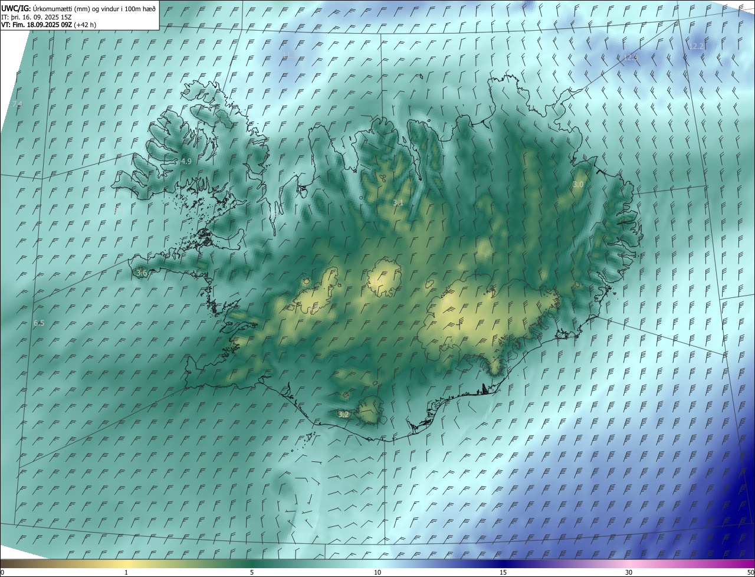Click the title "Úrkomumætti (mm) og vindur i 100m hæð"
755x577 pixels.
point(94,8)
